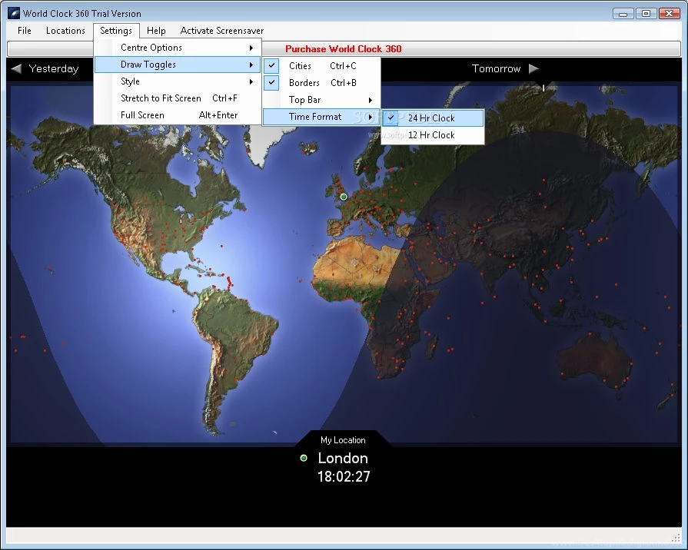Advance to Tomorrow with right arrow

533,69
